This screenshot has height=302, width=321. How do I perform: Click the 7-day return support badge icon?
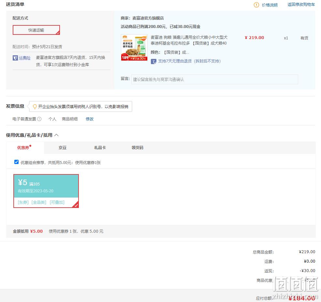click(x=153, y=61)
